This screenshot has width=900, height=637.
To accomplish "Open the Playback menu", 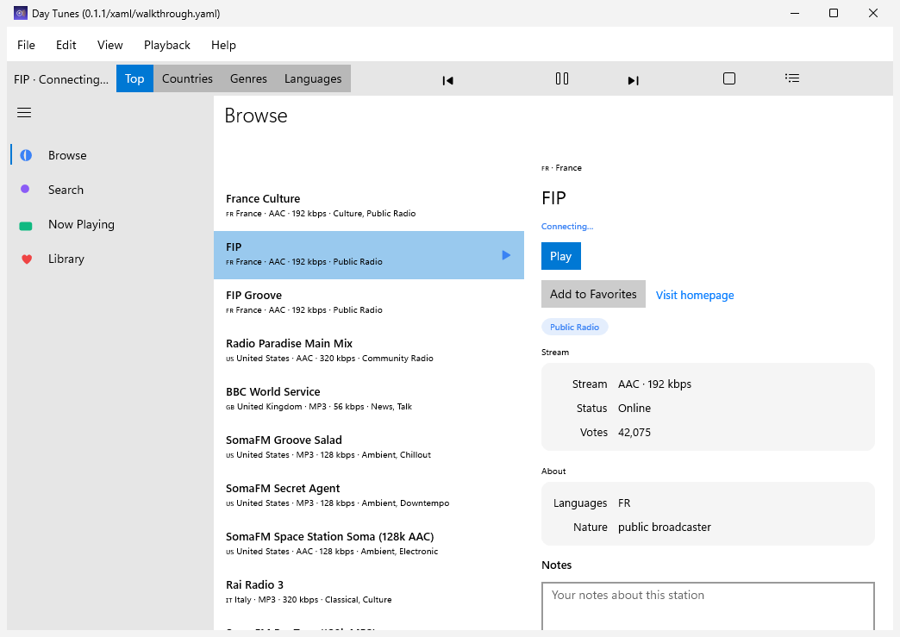I will (x=167, y=45).
